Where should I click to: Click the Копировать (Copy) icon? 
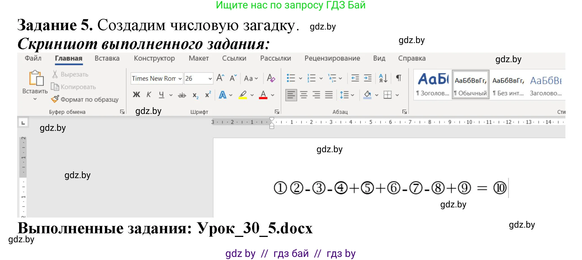pos(55,87)
